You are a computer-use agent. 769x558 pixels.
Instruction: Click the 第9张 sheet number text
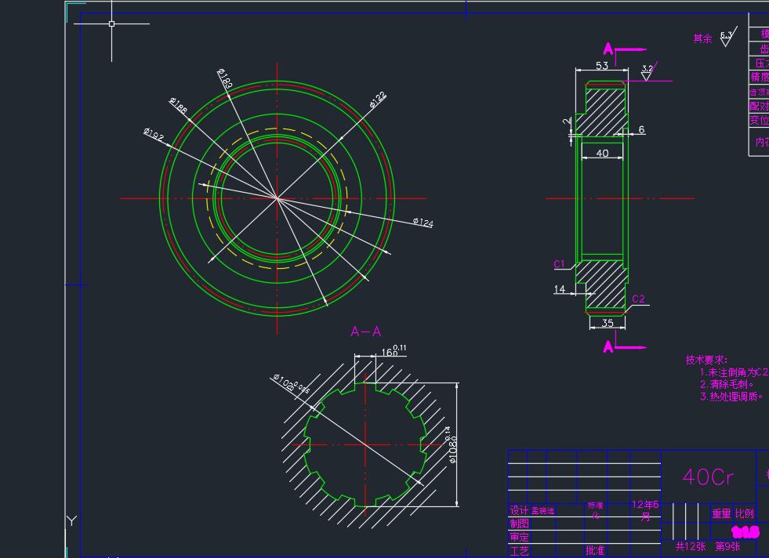(727, 546)
